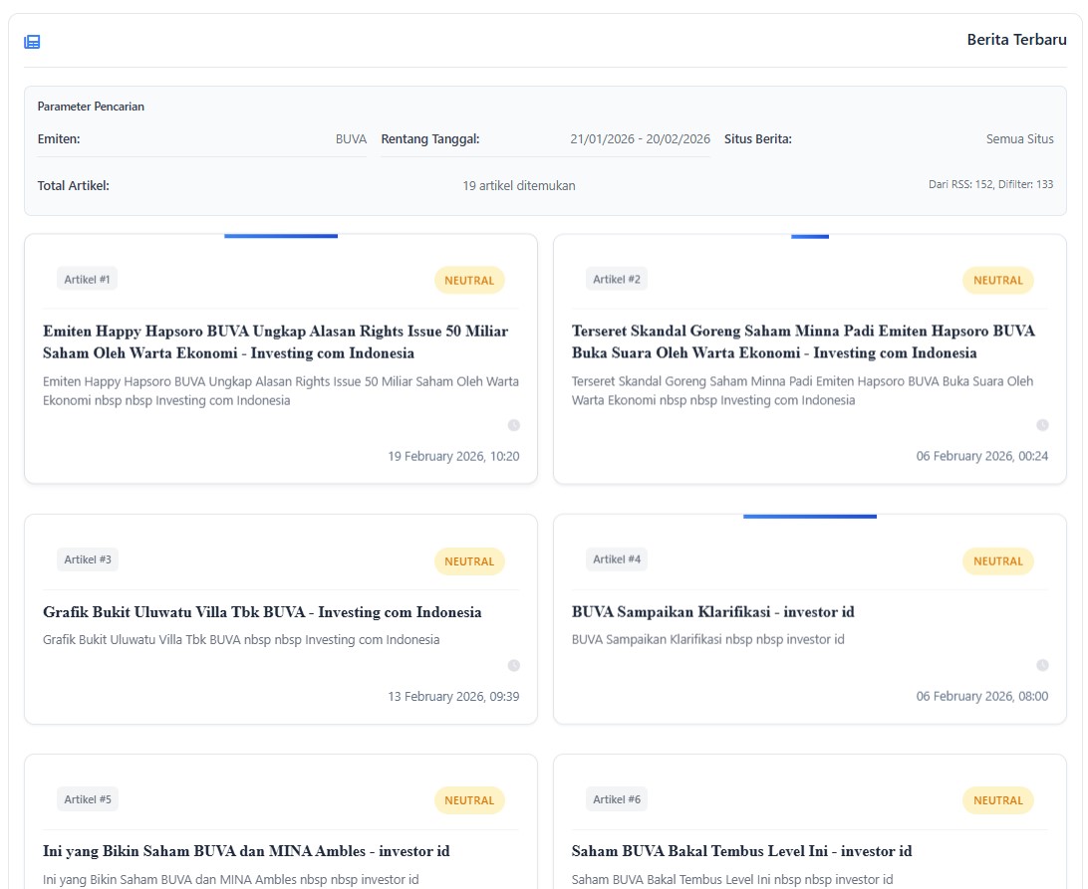The width and height of the screenshot is (1088, 889).
Task: Select the NEUTRAL badge on Artikel #6
Action: (997, 800)
